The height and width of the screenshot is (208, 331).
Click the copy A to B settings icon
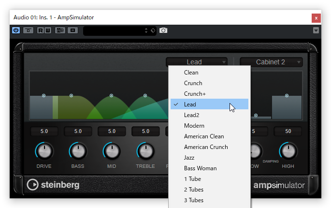[72, 30]
